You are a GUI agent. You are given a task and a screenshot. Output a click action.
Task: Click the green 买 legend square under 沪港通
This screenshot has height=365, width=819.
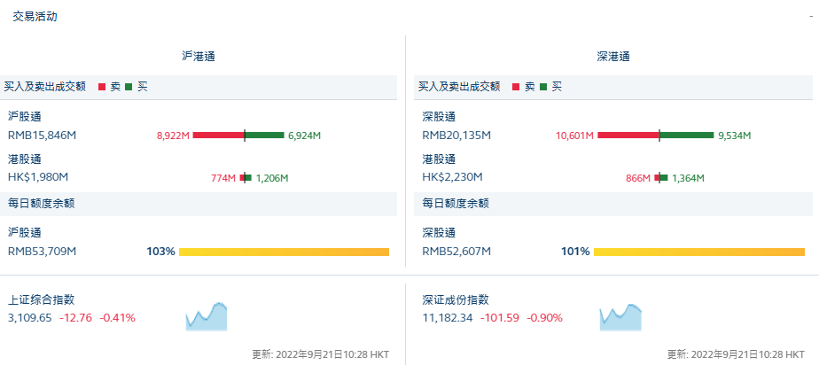point(129,87)
